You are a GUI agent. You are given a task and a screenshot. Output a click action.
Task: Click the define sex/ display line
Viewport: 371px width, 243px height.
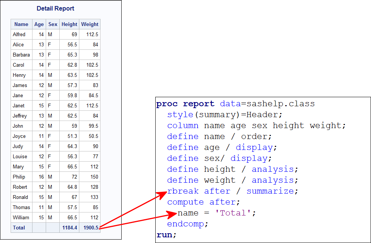point(220,158)
